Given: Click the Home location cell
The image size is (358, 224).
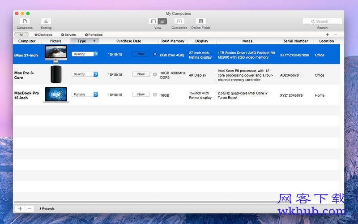Looking at the screenshot, I should [x=320, y=95].
